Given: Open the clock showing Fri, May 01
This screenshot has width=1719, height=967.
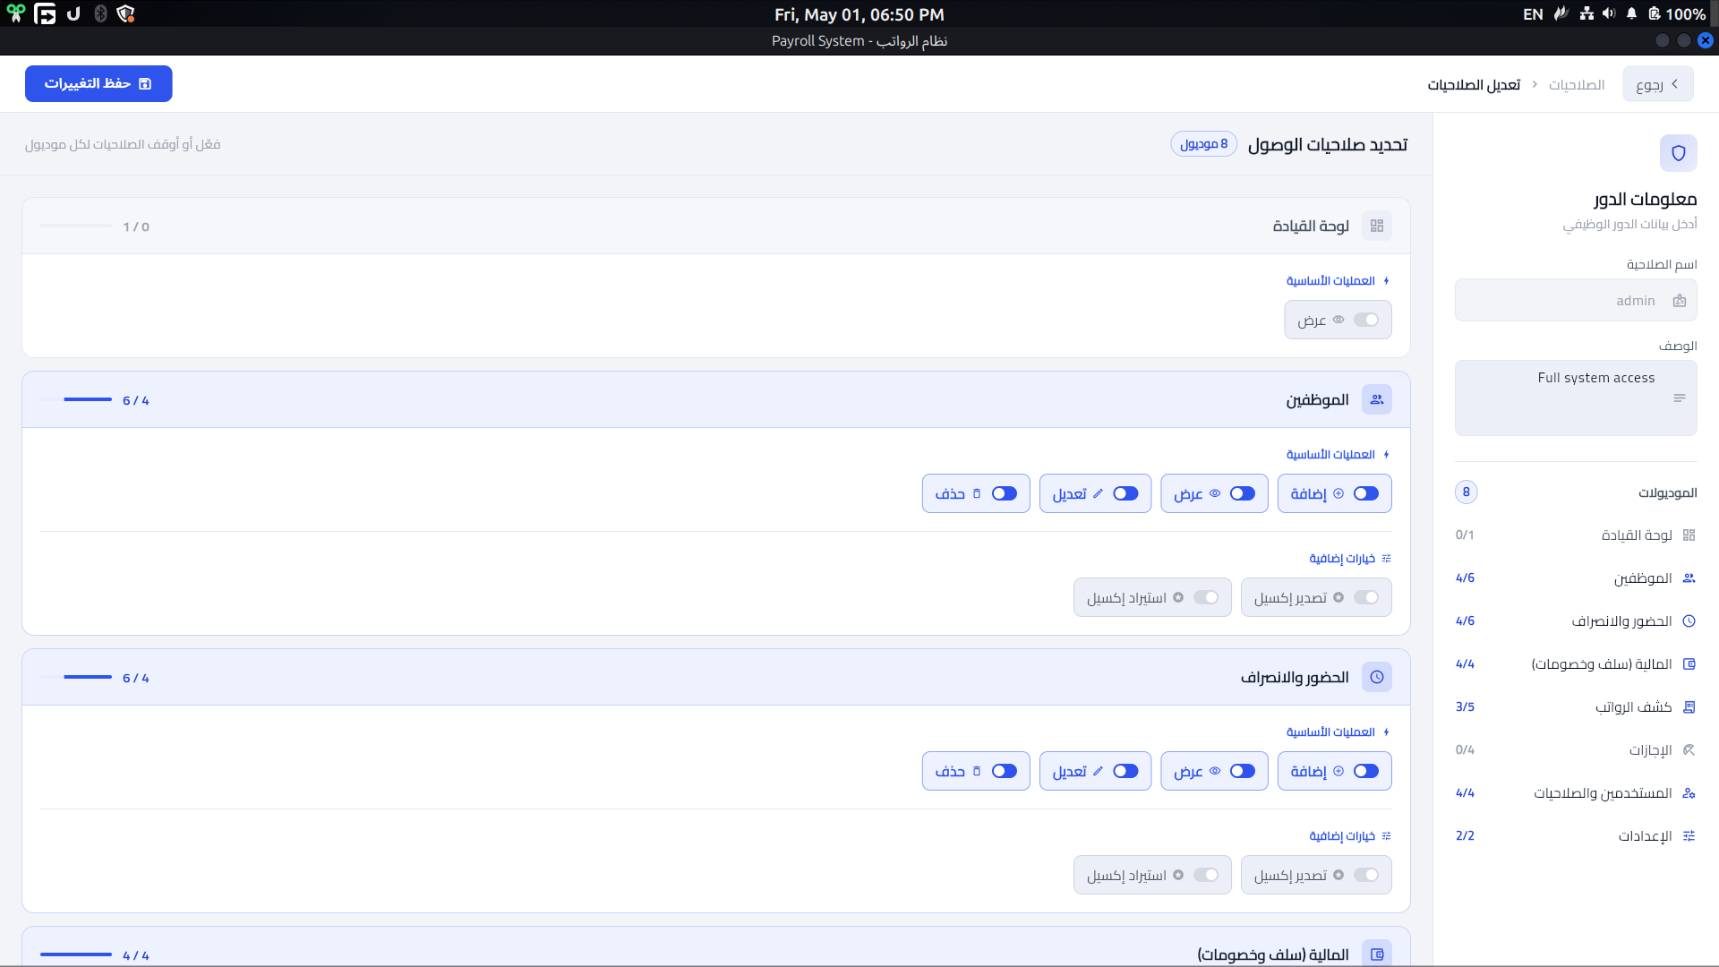Looking at the screenshot, I should [859, 14].
